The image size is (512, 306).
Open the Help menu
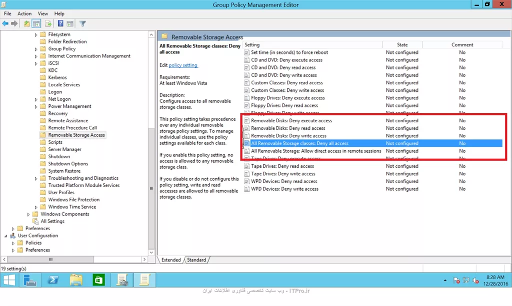tap(59, 13)
